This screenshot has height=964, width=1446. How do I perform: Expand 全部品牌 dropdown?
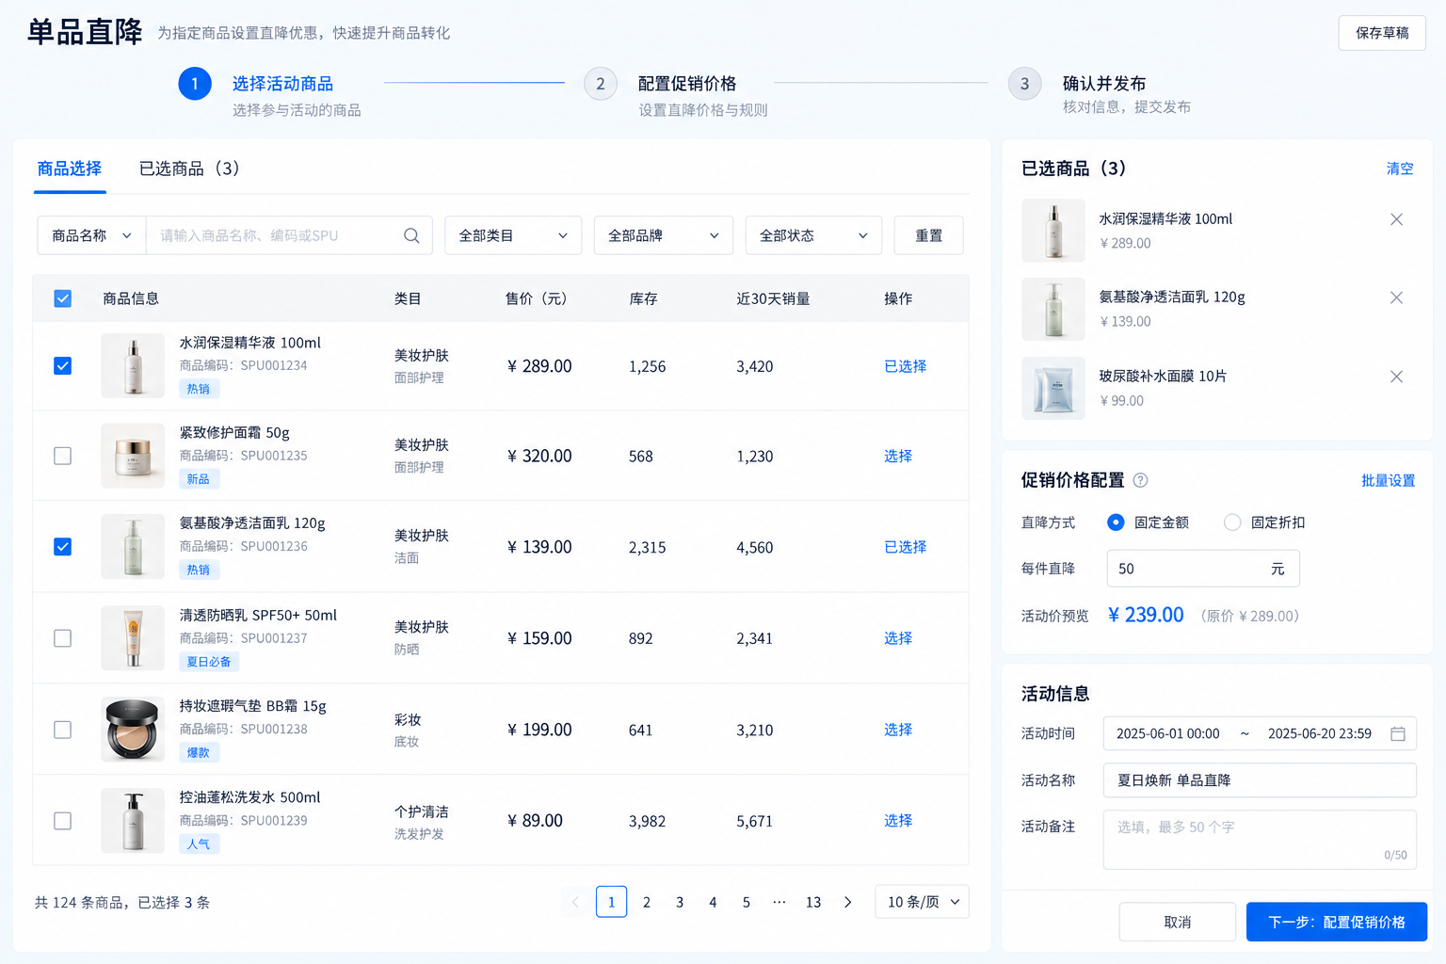click(x=663, y=235)
